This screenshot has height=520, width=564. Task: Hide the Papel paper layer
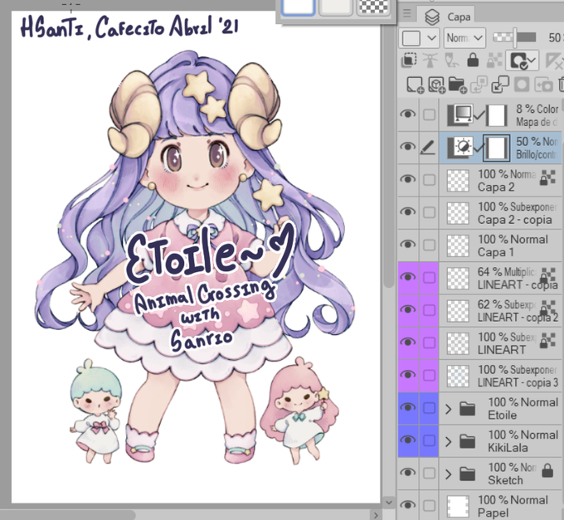407,505
